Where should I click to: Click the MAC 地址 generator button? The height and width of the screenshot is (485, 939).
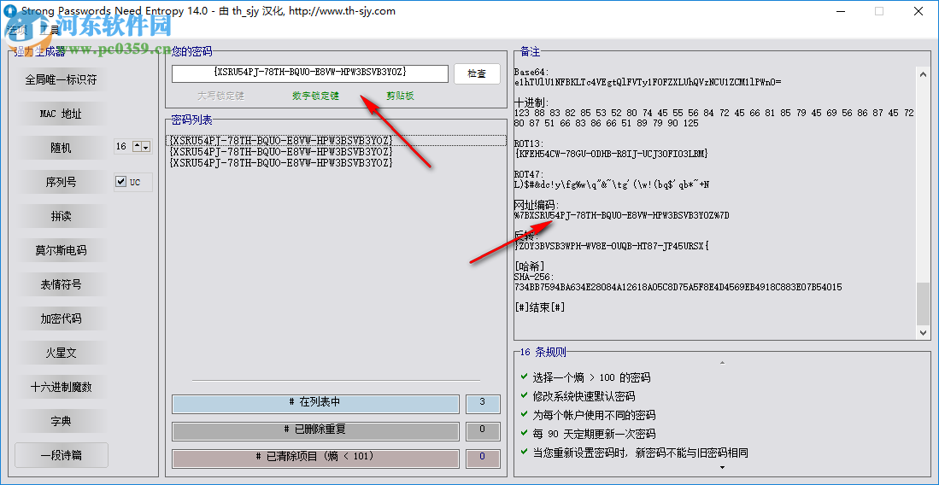tap(61, 114)
